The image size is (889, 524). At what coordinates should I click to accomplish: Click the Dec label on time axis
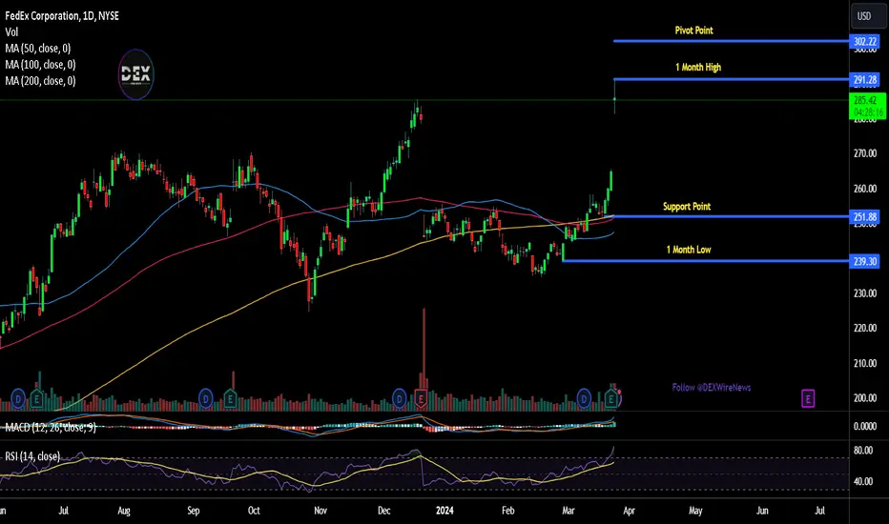pyautogui.click(x=383, y=511)
